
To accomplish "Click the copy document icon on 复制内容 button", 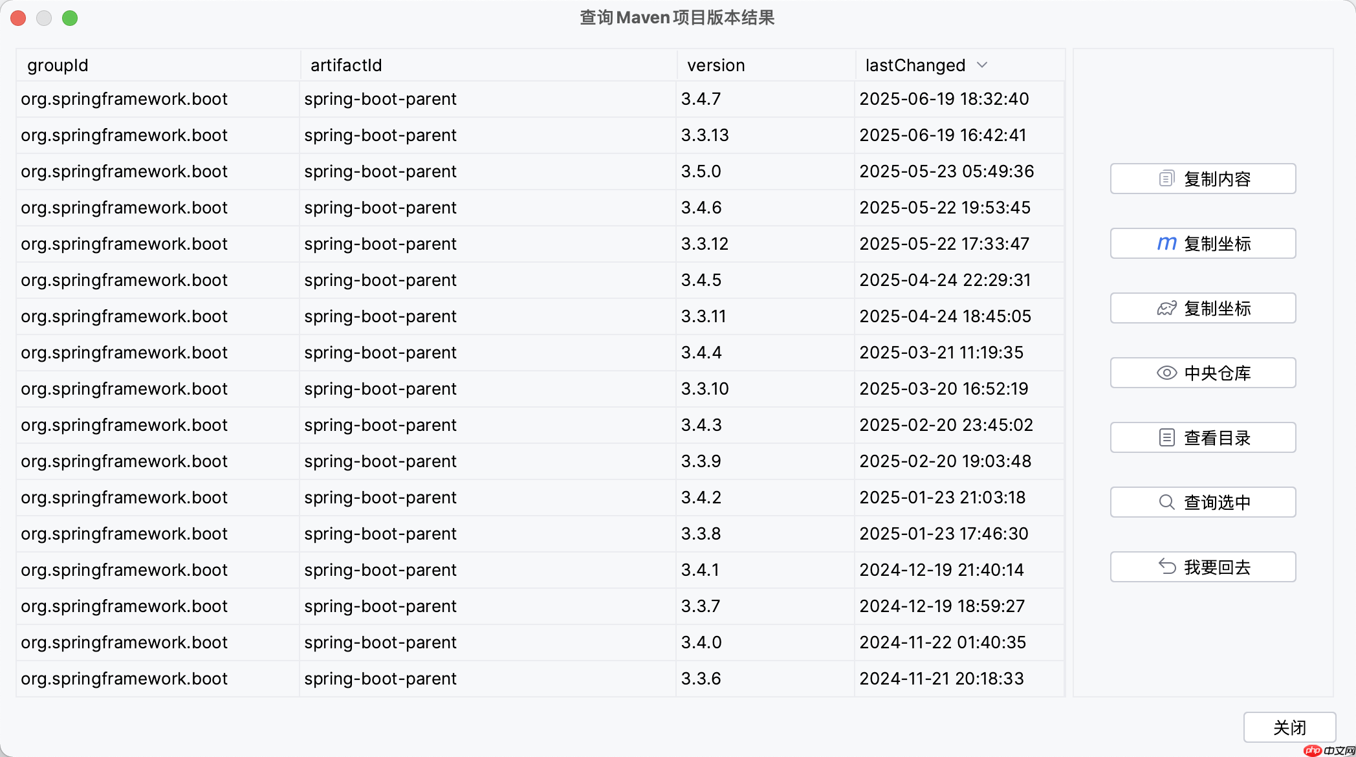I will 1166,179.
